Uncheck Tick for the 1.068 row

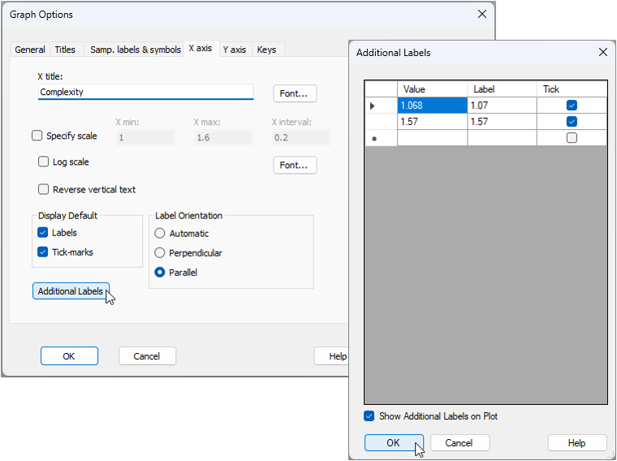click(572, 106)
